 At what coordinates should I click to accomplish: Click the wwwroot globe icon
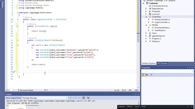[x=150, y=14]
